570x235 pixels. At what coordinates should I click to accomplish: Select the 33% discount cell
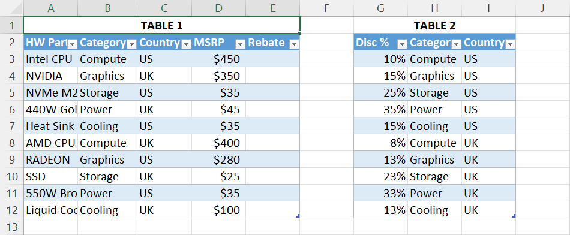[380, 193]
